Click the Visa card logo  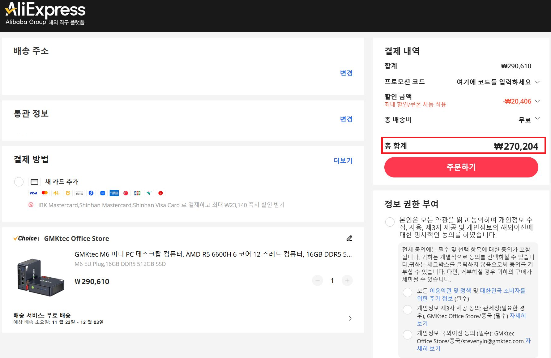33,193
